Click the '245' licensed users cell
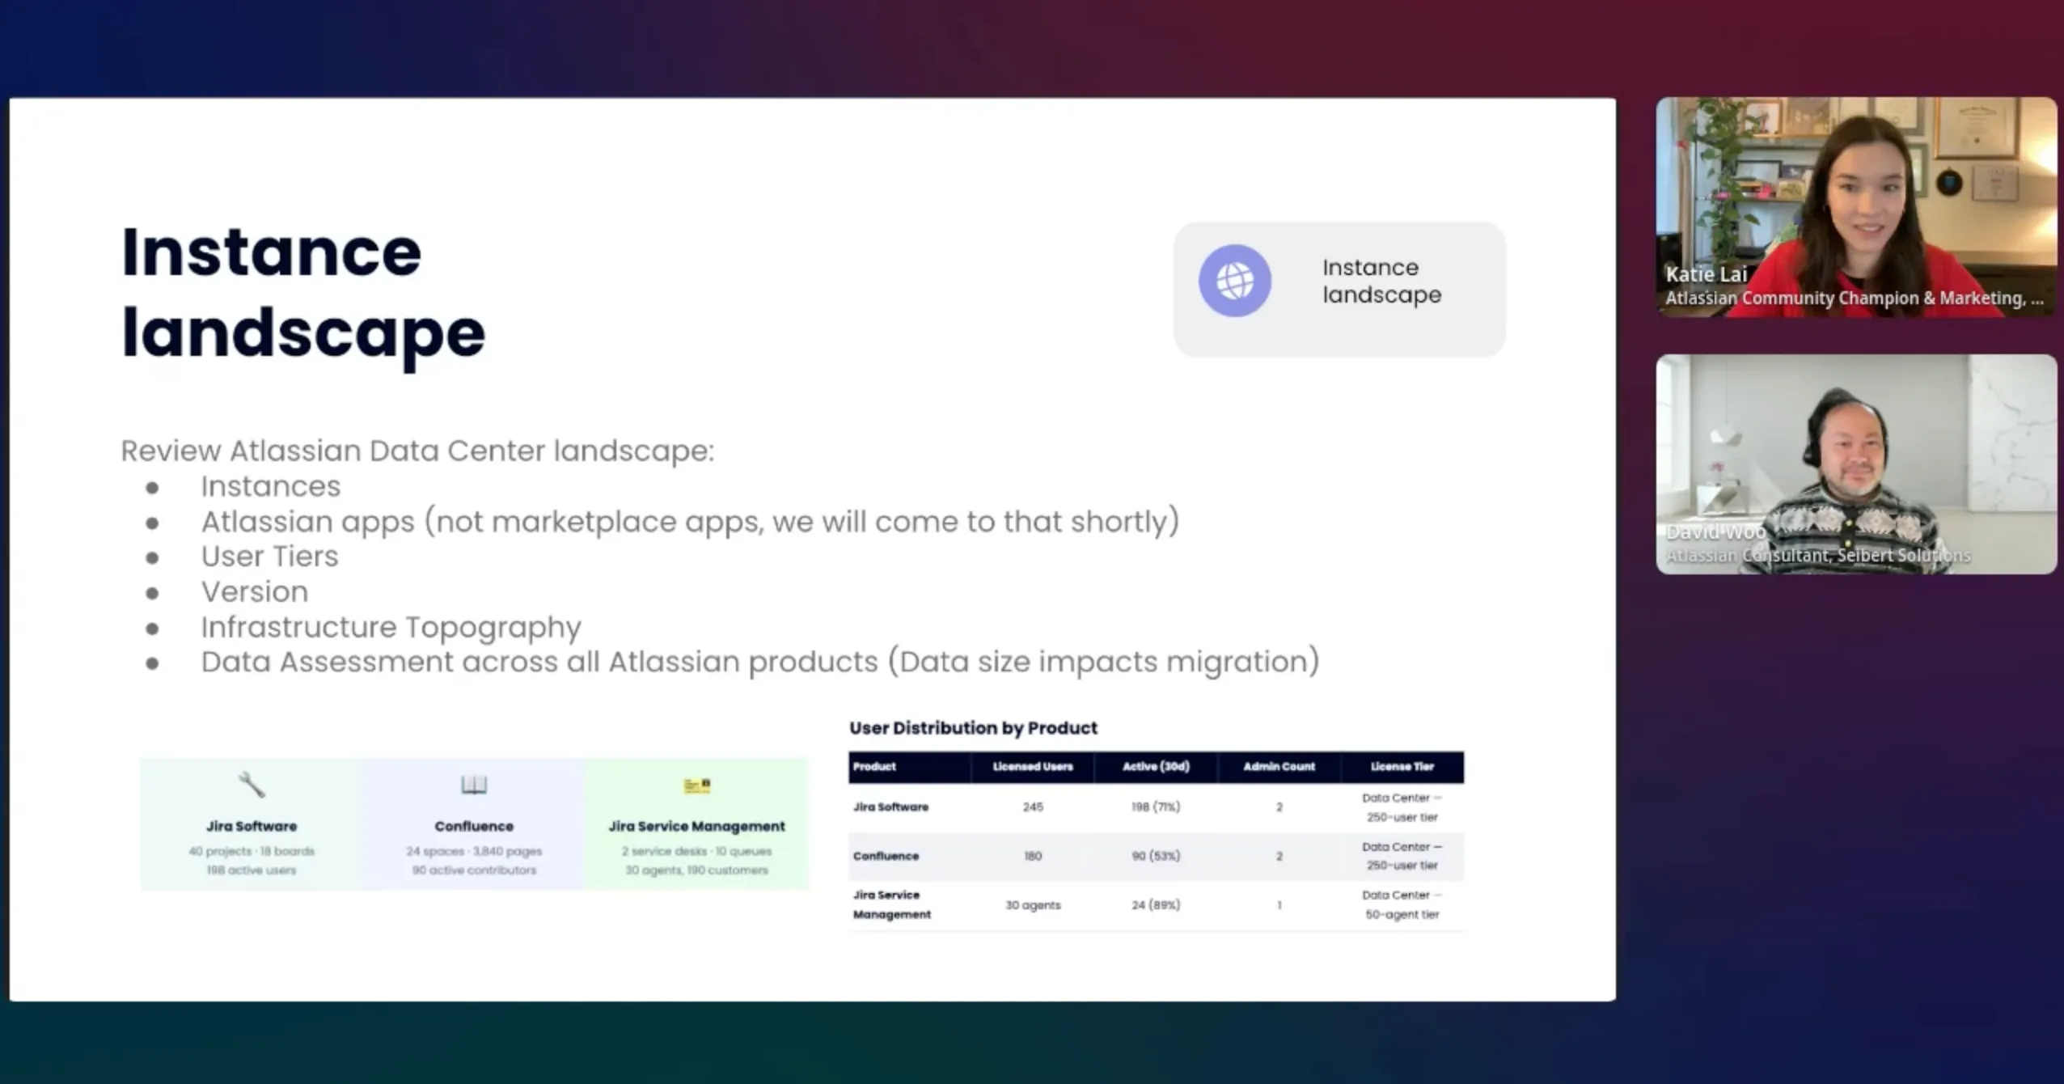The width and height of the screenshot is (2064, 1084). (1033, 807)
